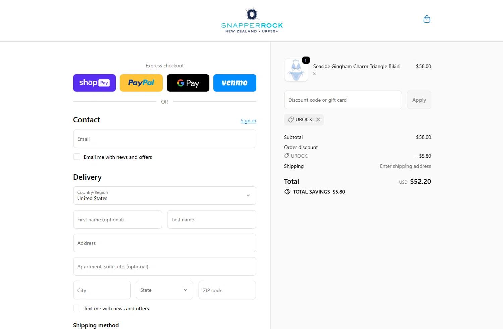Click the tag icon on UROCK chip
Viewport: 503px width, 329px height.
[290, 119]
